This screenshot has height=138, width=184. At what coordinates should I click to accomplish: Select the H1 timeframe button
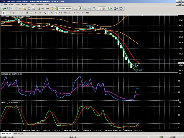[x=69, y=13]
